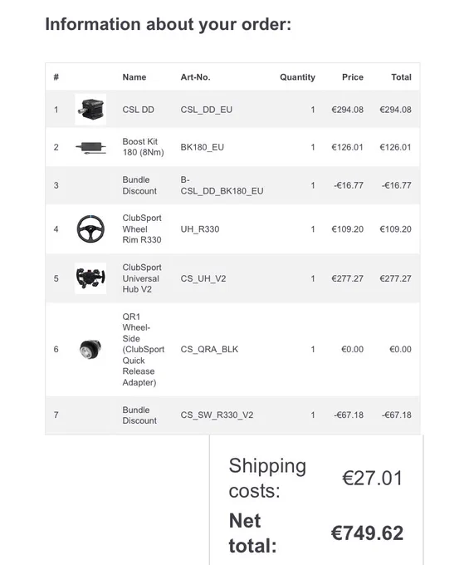Click the QR1 Wheel-Side adapter image
Screen dimensions: 469x565
tap(90, 349)
